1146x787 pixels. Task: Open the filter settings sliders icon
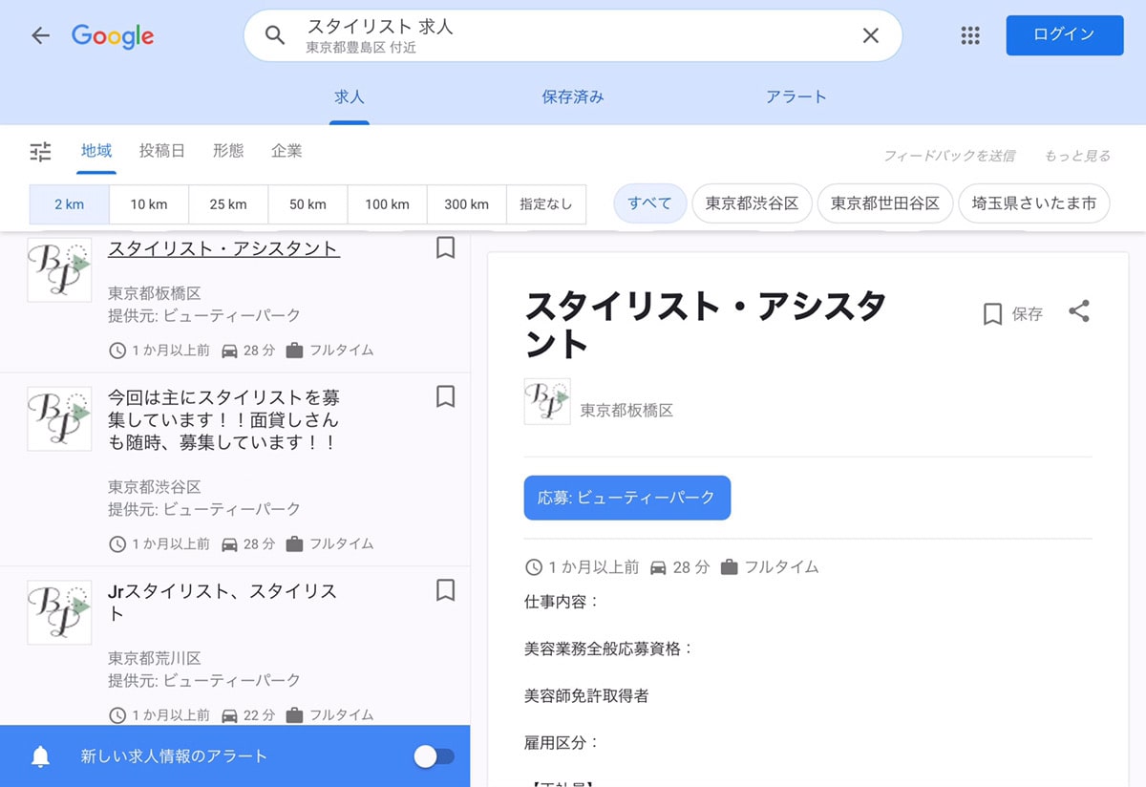(40, 151)
